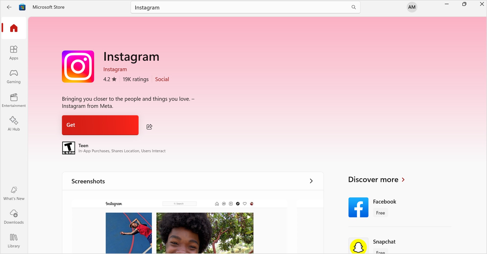
Task: Open the Snapchat app title
Action: click(x=384, y=242)
